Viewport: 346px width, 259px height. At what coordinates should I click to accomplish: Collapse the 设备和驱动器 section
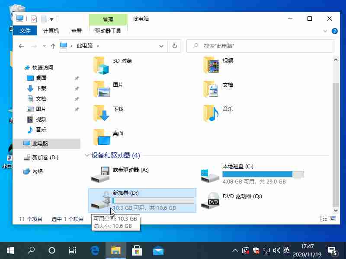(x=87, y=155)
